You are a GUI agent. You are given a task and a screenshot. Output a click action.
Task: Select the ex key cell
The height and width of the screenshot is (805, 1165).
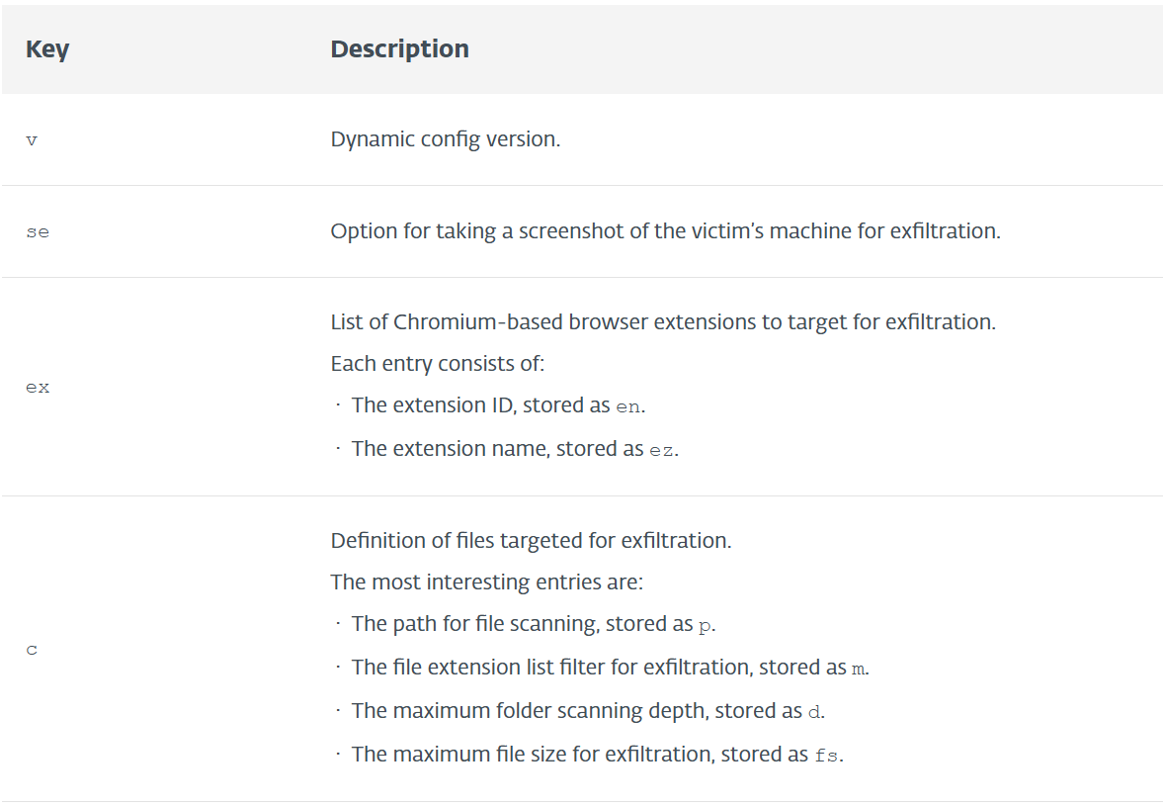(x=38, y=388)
